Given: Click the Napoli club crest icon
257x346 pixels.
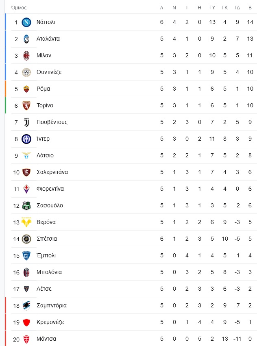Looking at the screenshot, I should [x=26, y=22].
